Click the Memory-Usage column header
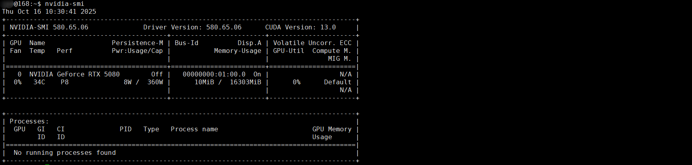The width and height of the screenshot is (692, 165). tap(237, 51)
